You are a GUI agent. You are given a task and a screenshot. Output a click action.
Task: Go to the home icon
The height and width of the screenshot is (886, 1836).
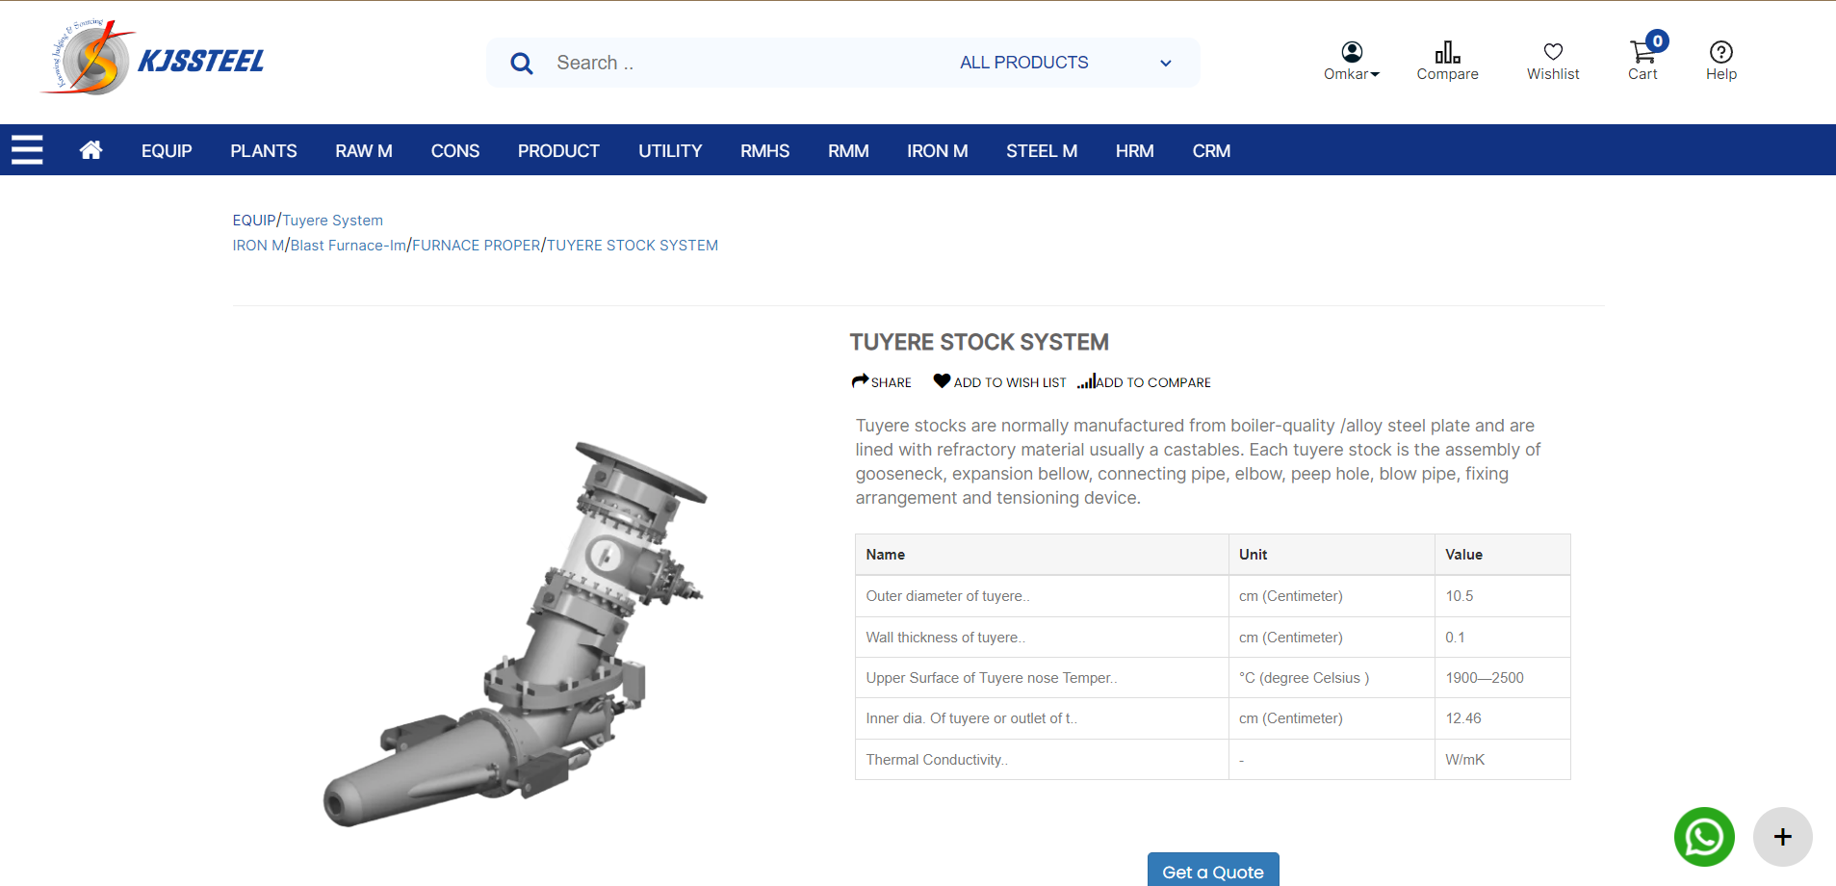coord(91,150)
